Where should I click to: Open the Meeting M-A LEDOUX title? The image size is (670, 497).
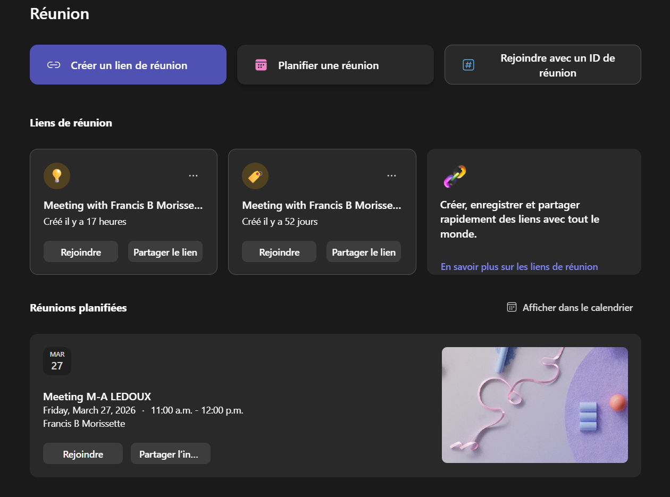tap(97, 397)
